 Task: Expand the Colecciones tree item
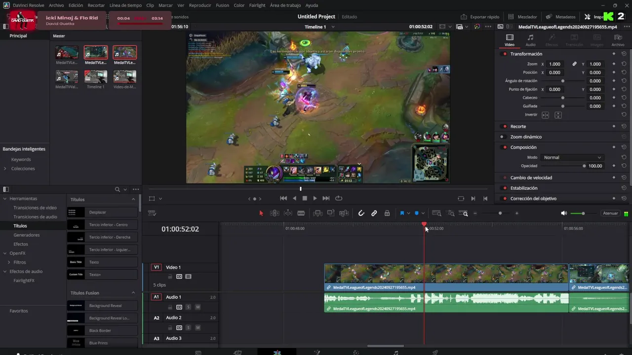click(x=5, y=169)
